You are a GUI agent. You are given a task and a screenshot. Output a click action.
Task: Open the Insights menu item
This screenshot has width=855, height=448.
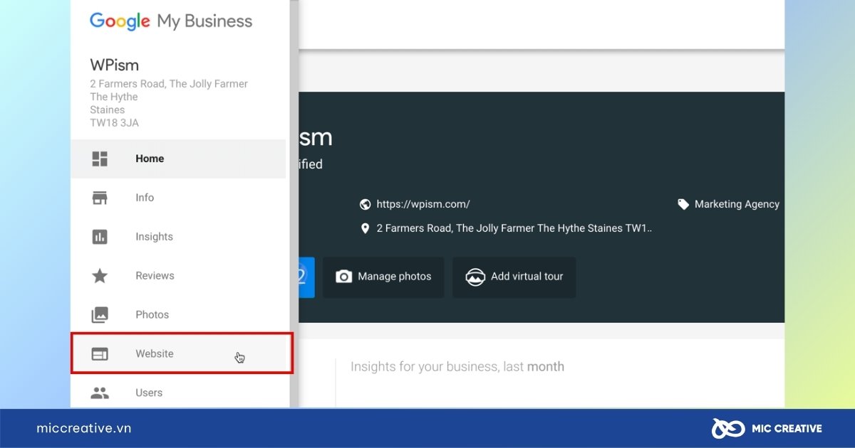click(x=178, y=237)
